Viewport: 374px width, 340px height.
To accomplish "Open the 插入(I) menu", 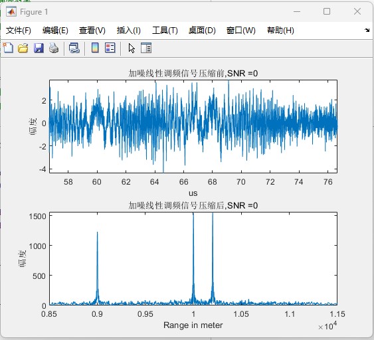I will coord(129,31).
